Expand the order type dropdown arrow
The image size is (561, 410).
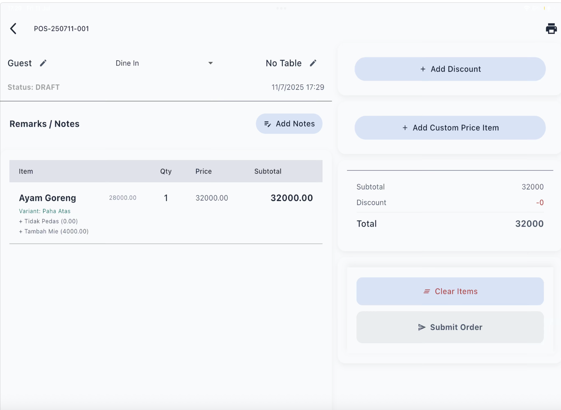210,63
